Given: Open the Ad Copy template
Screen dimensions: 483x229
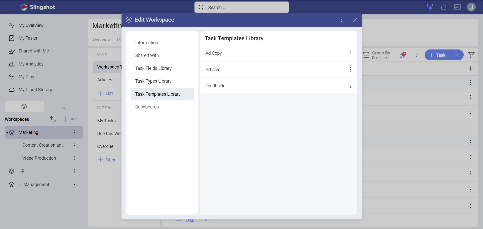Looking at the screenshot, I should coord(278,53).
